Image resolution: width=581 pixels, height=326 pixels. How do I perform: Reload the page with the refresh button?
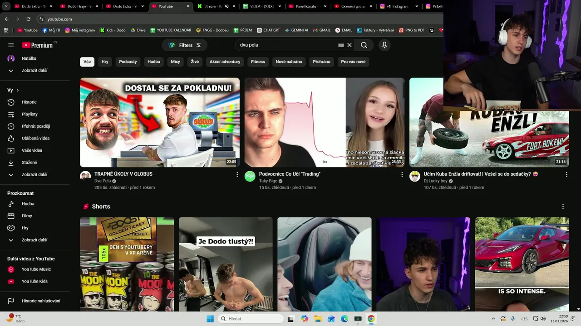[29, 19]
